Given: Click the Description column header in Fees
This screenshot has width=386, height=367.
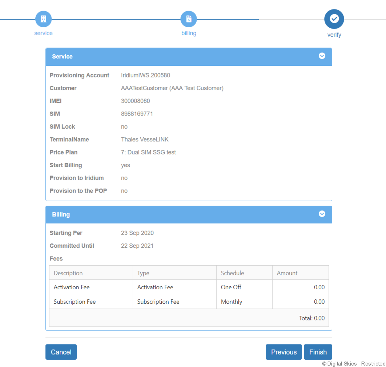Looking at the screenshot, I should click(68, 273).
